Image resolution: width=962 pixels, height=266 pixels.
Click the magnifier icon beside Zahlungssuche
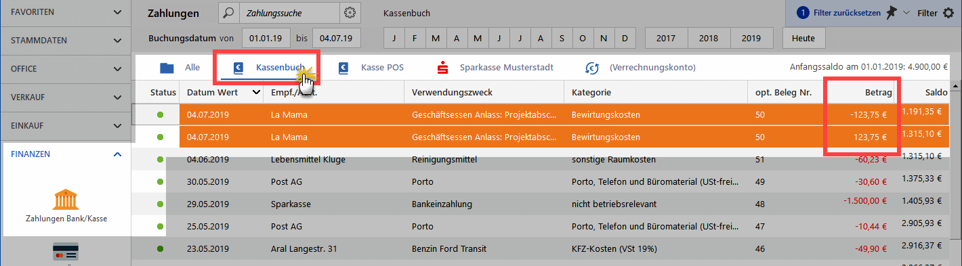pos(229,13)
